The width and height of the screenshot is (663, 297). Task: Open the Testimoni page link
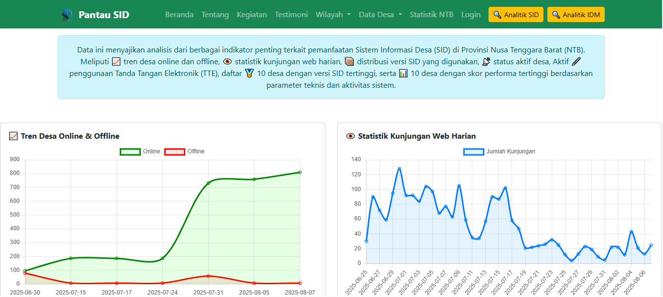point(291,15)
